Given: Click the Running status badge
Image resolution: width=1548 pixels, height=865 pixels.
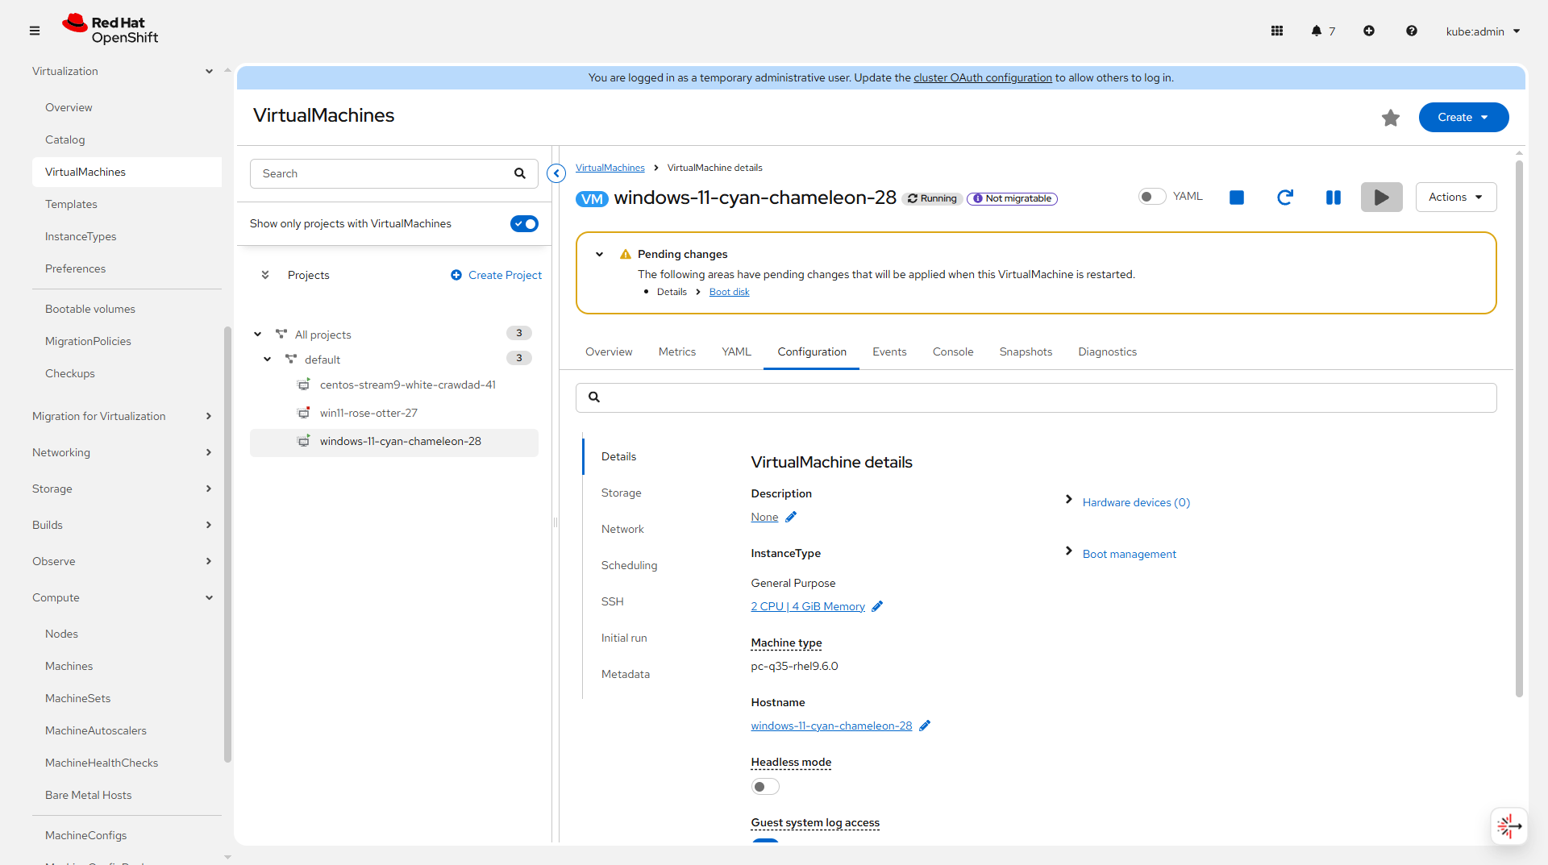Looking at the screenshot, I should click(933, 198).
